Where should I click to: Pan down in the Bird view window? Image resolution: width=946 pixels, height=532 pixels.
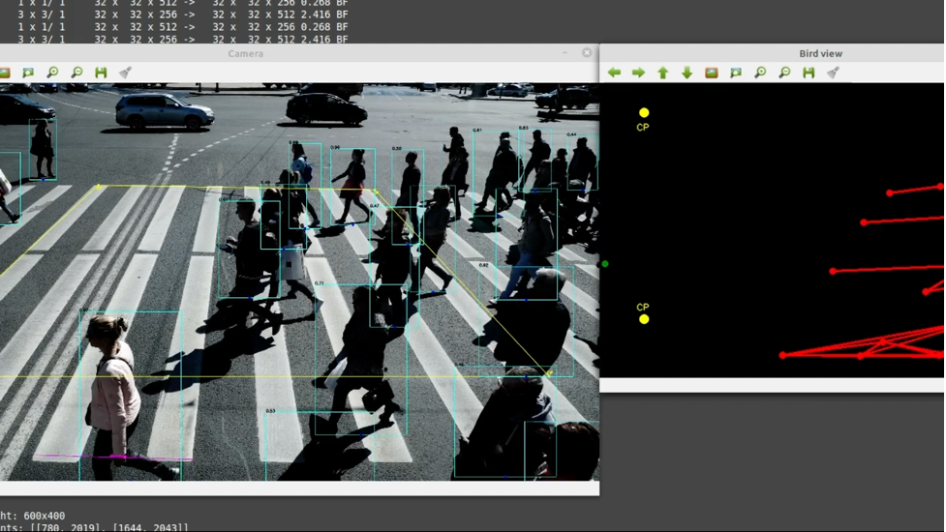(x=687, y=73)
